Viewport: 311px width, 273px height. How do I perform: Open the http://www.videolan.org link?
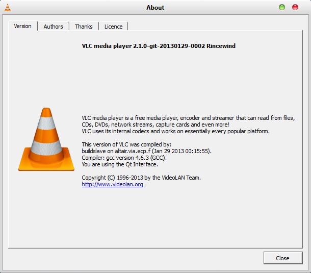pos(112,184)
